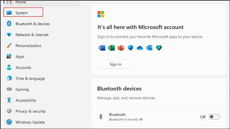The width and height of the screenshot is (230, 129).
Task: Click the PowerPoint app icon
Action: click(121, 48)
